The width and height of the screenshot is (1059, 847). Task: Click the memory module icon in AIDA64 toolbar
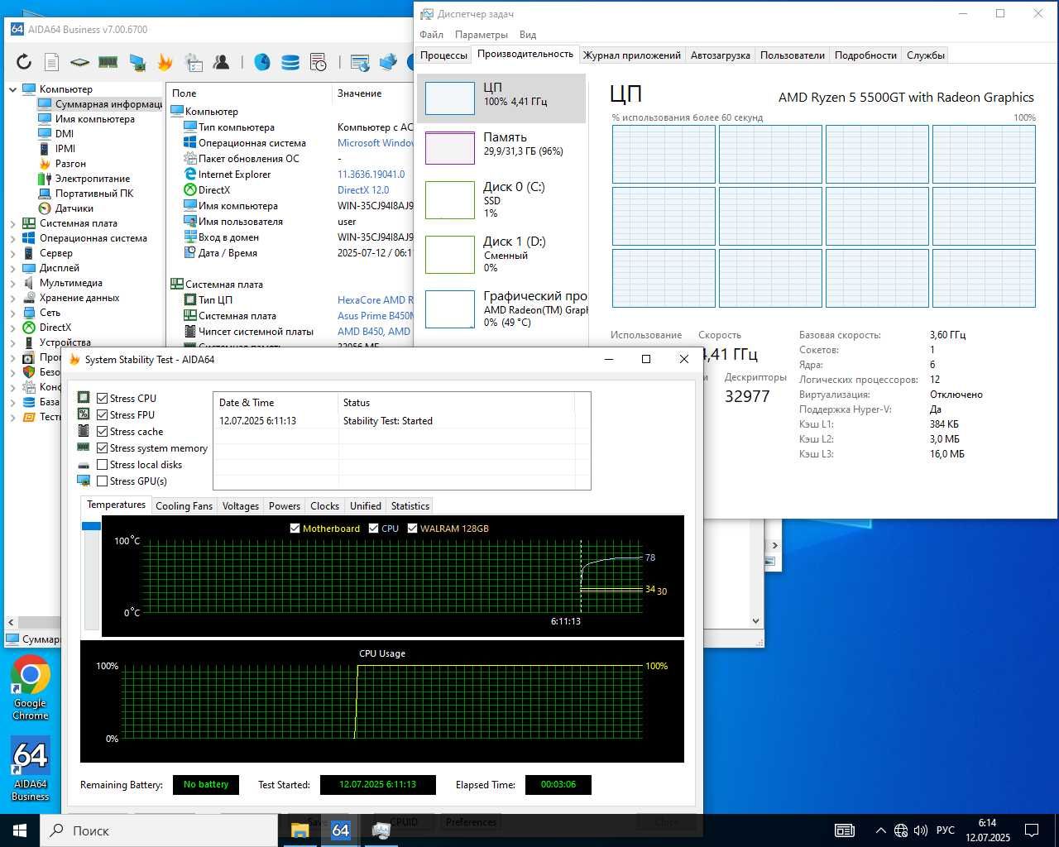(108, 61)
